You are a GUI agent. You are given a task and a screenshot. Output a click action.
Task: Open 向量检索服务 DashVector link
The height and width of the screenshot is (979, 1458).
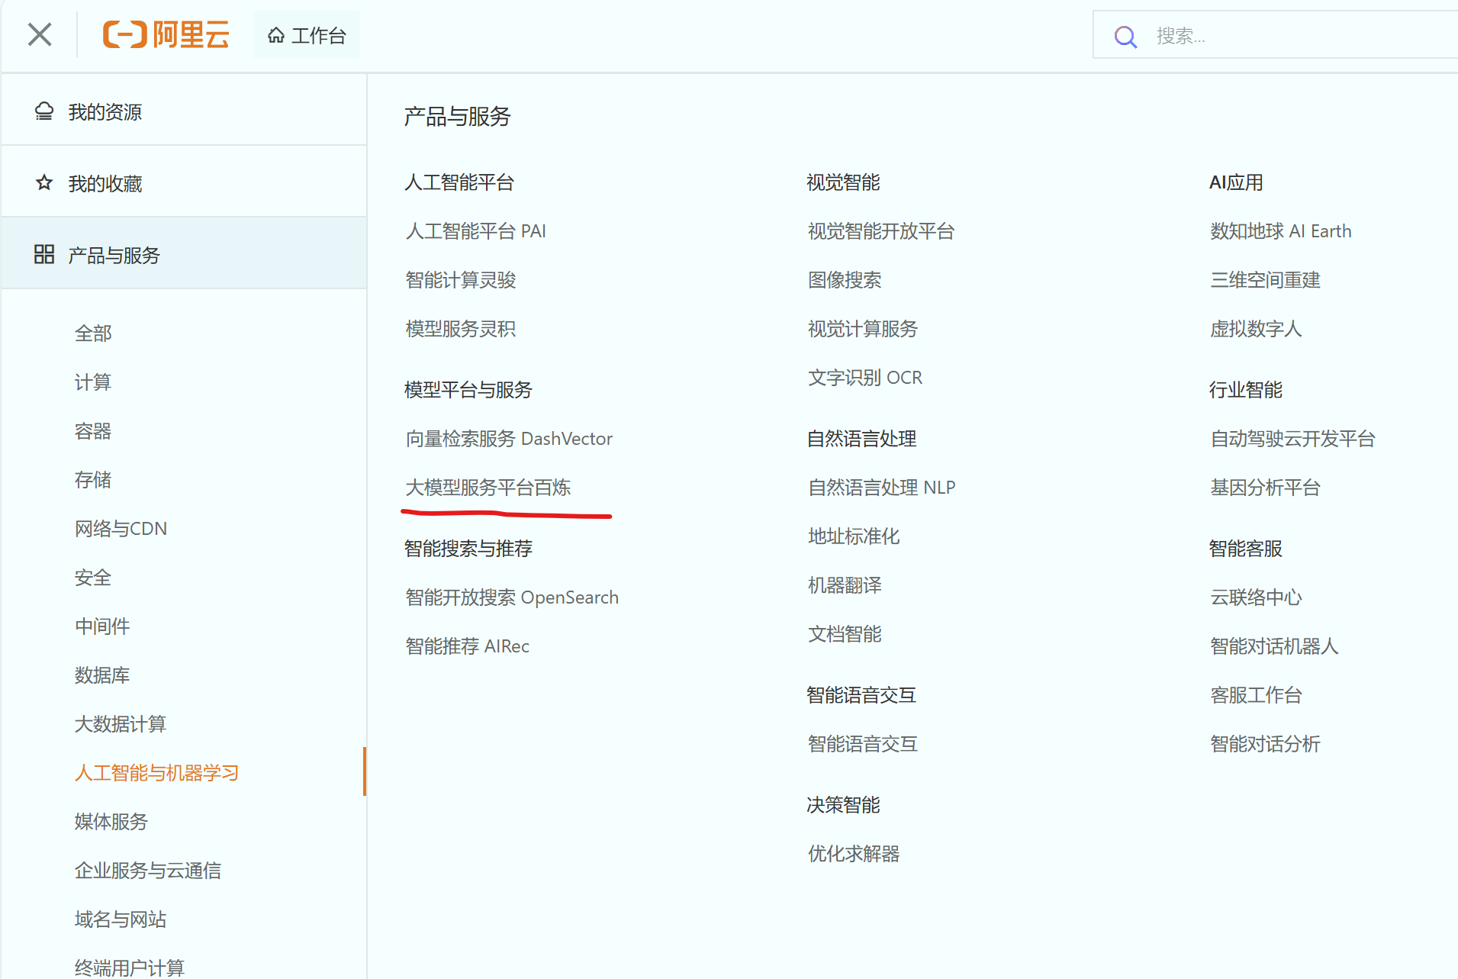[x=509, y=438]
